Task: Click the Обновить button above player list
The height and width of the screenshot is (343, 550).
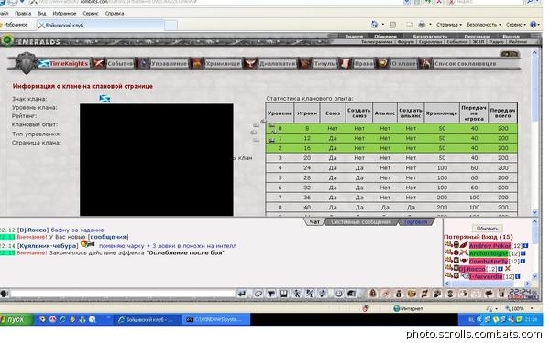Action: click(487, 228)
